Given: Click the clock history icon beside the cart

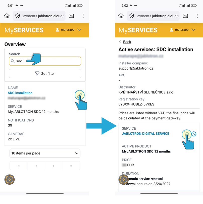Looking at the screenshot, I should tap(194, 134).
